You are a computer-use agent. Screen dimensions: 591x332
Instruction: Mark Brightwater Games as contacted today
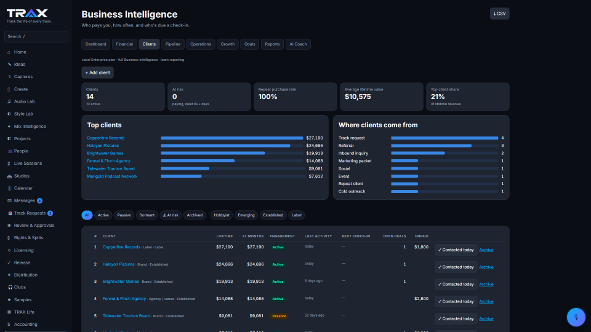tap(456, 284)
